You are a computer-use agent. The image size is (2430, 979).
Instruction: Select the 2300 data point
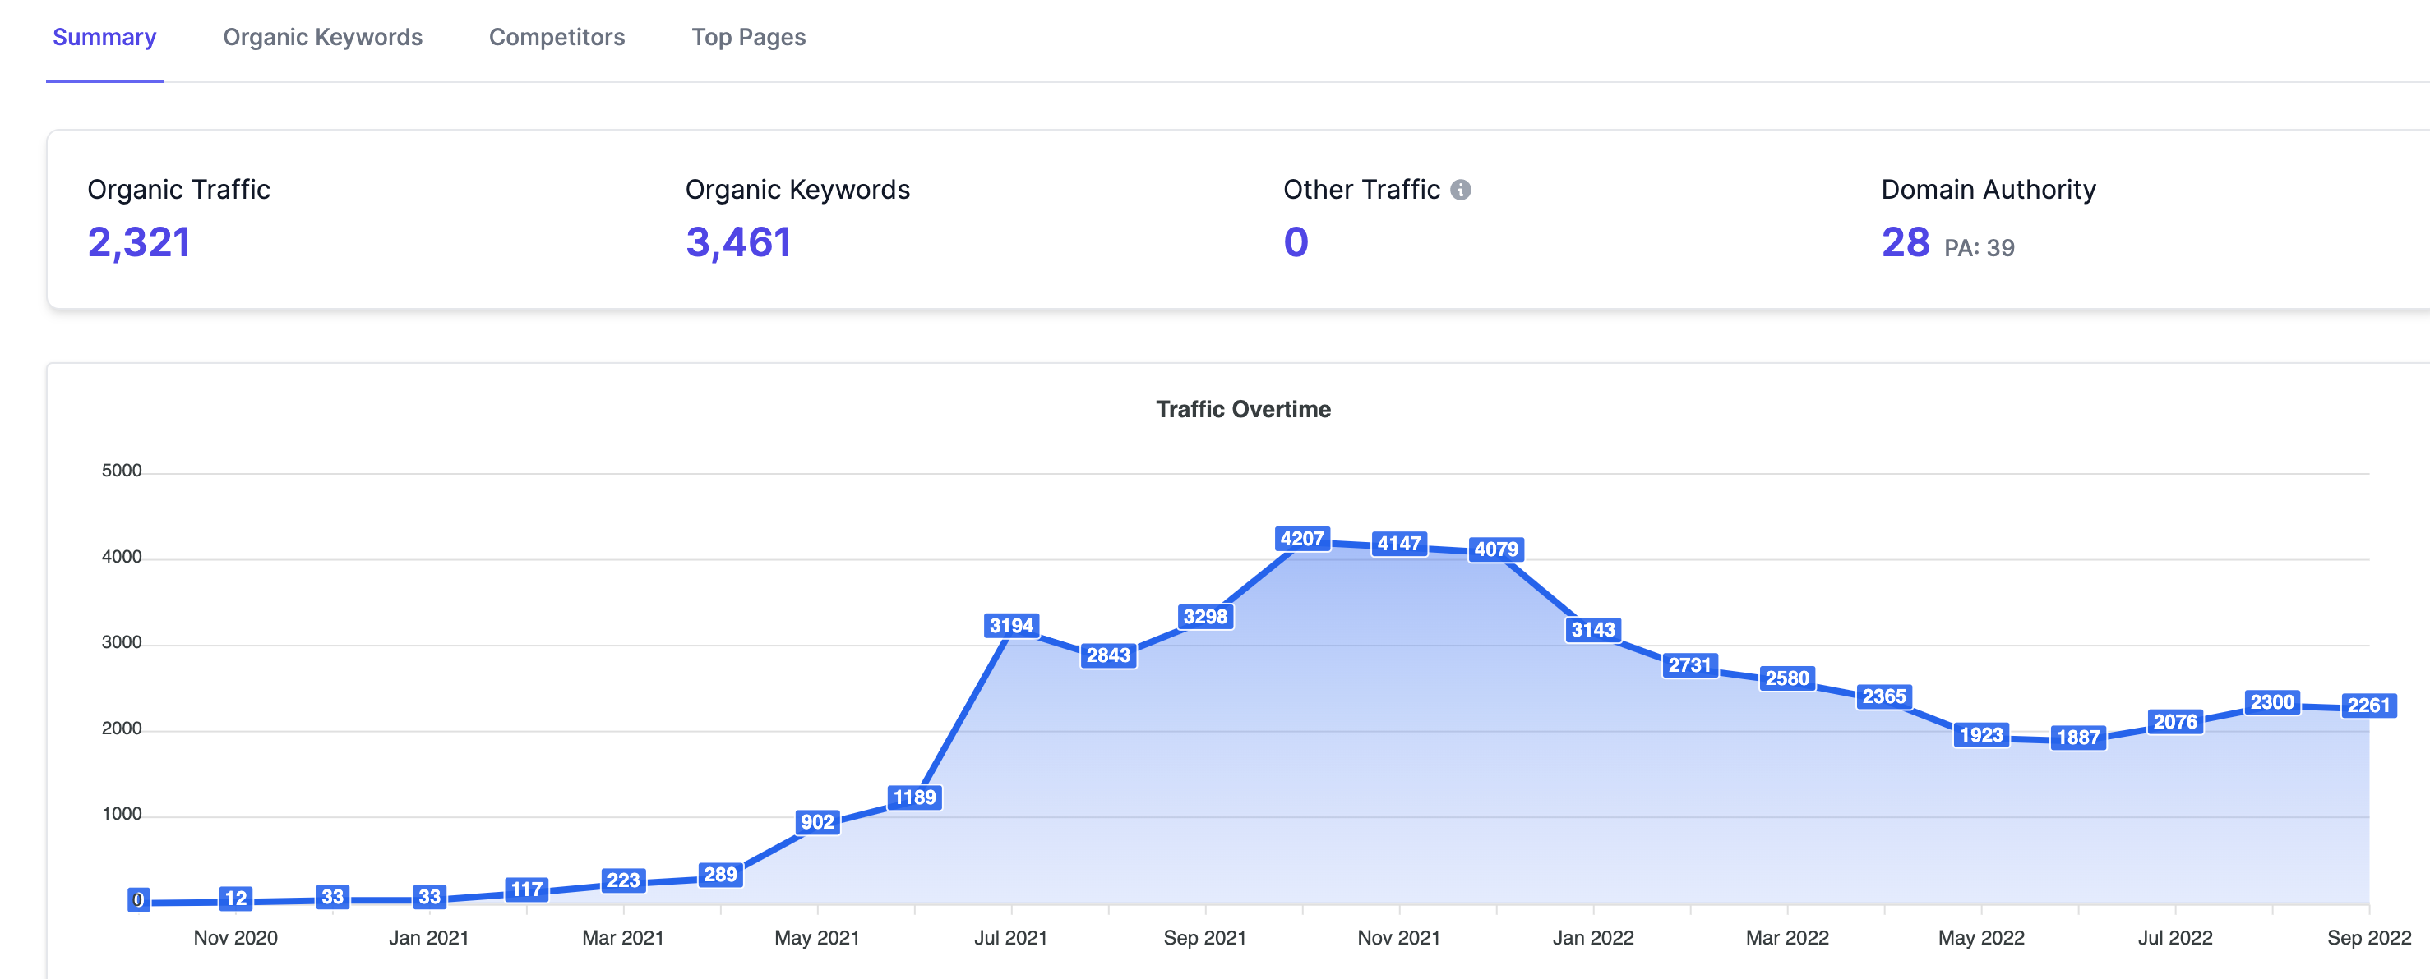[x=2272, y=702]
